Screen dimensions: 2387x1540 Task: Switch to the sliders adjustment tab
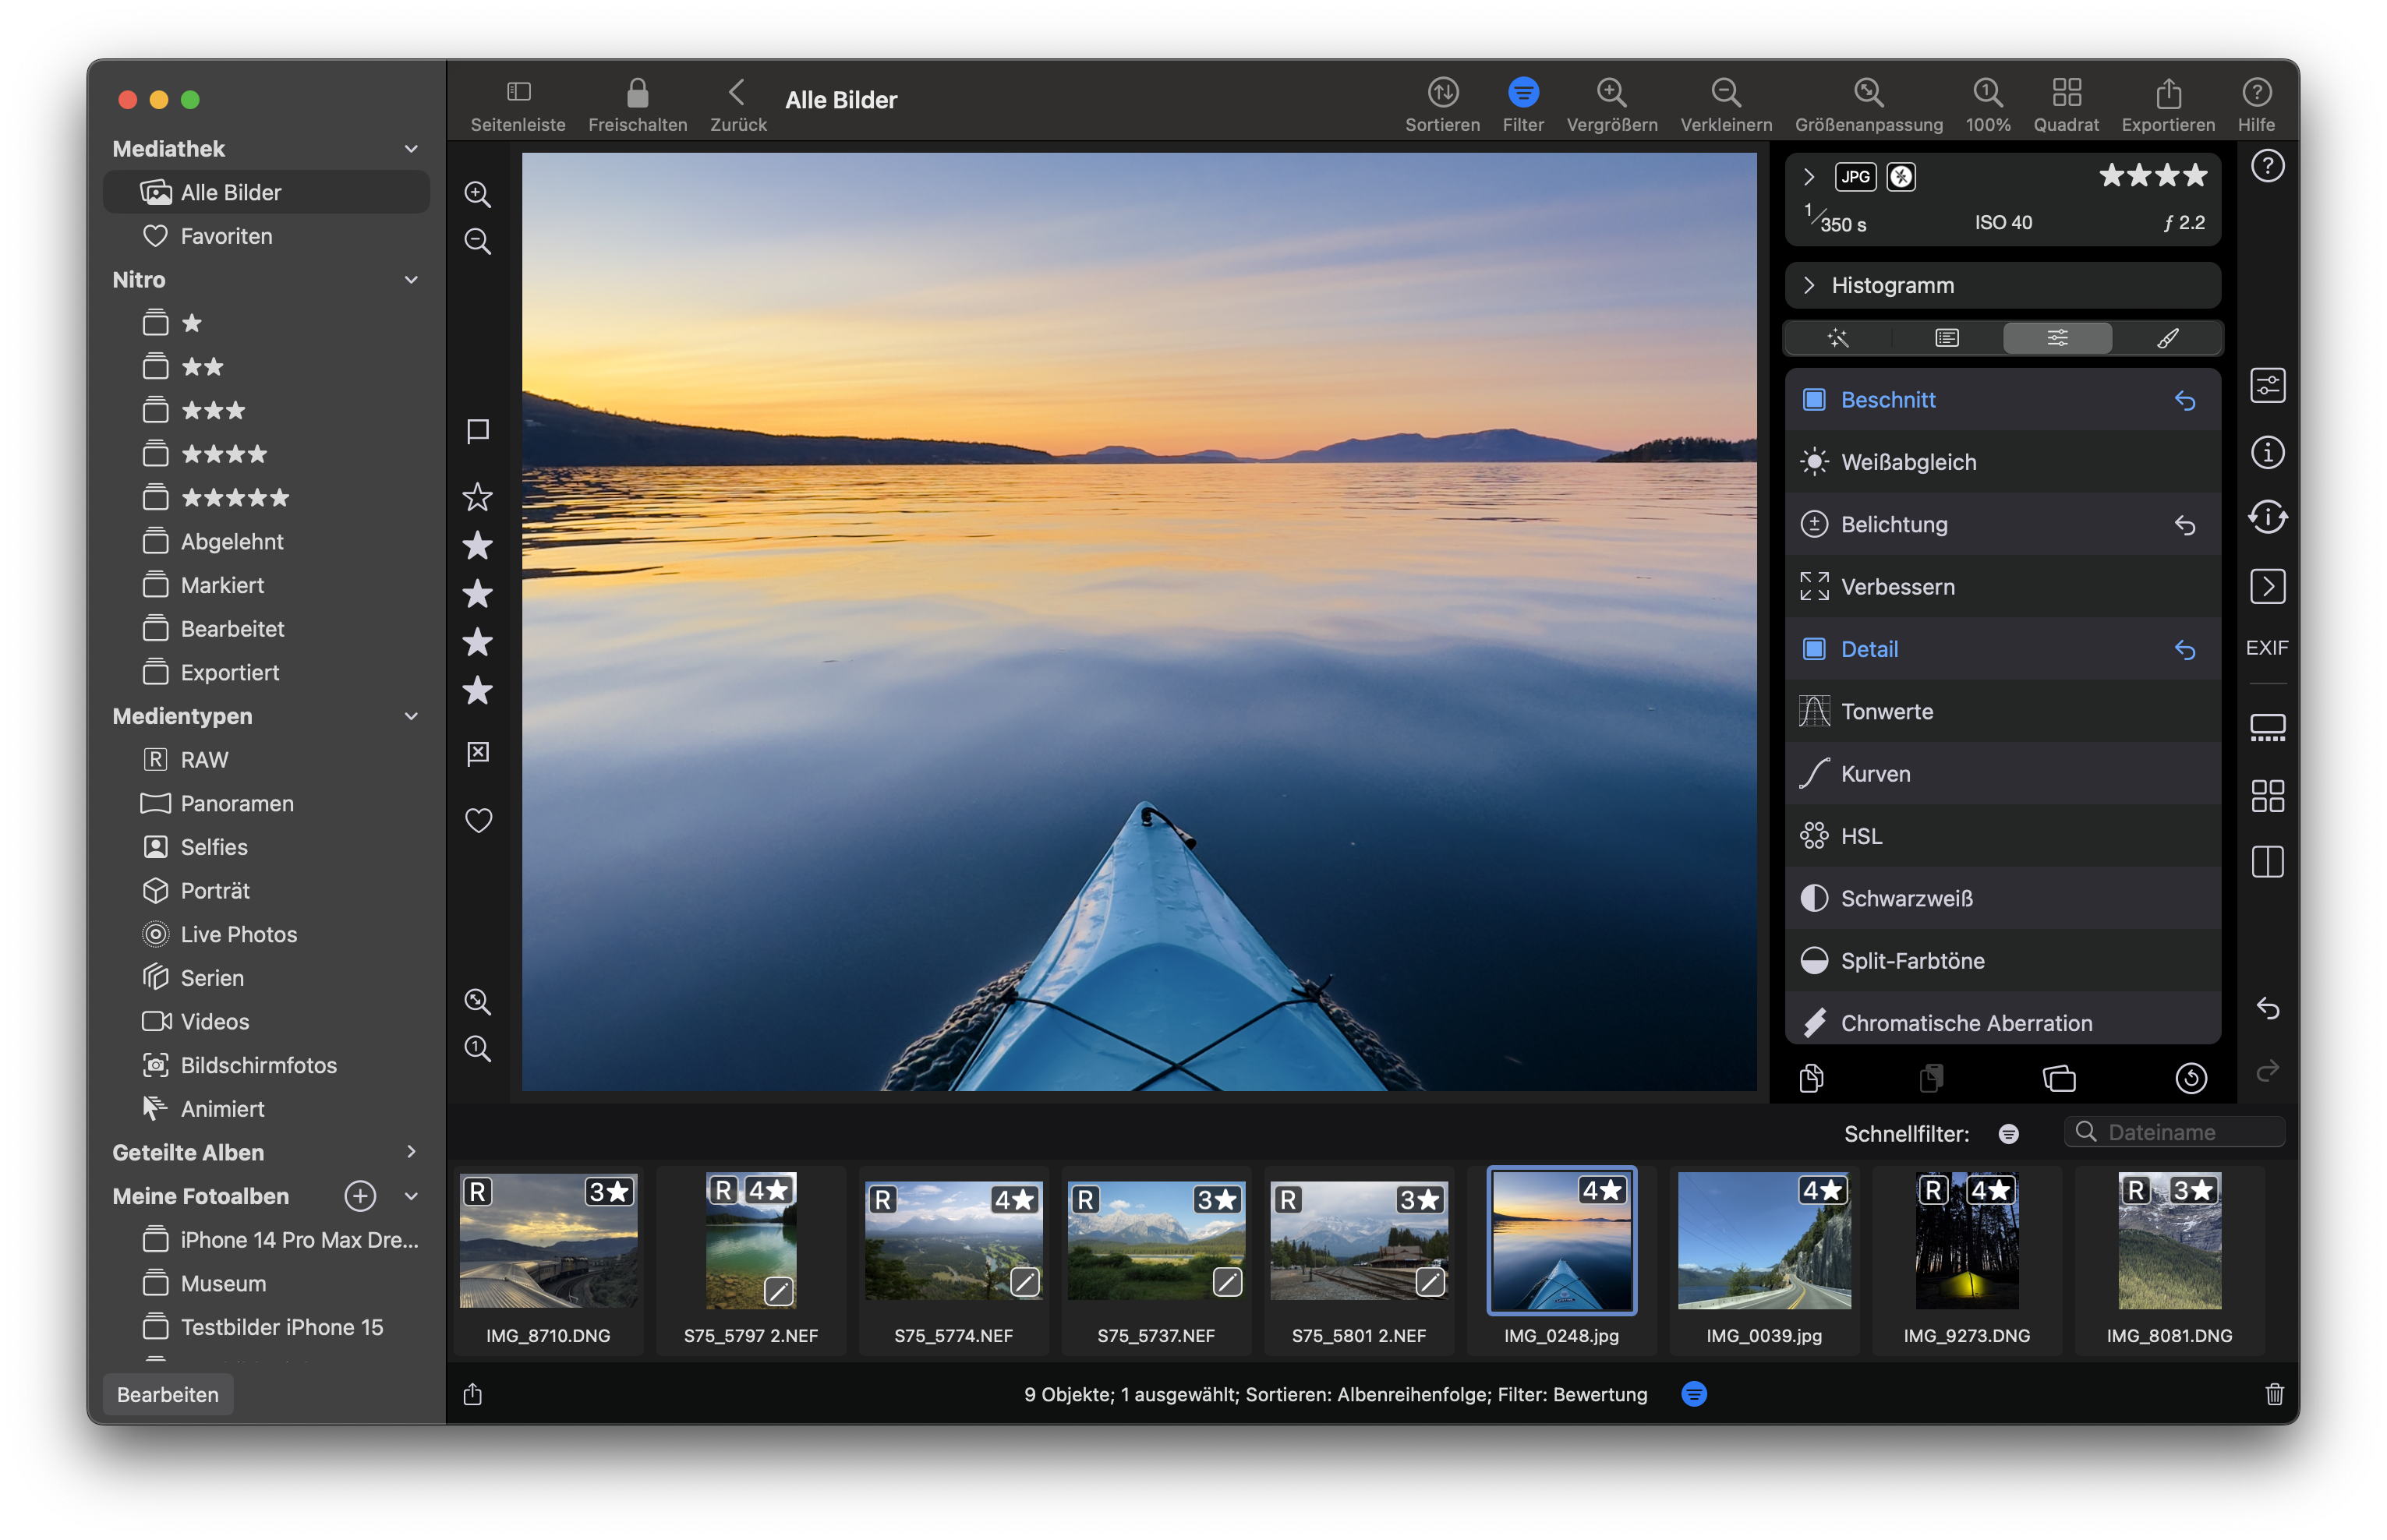2057,338
